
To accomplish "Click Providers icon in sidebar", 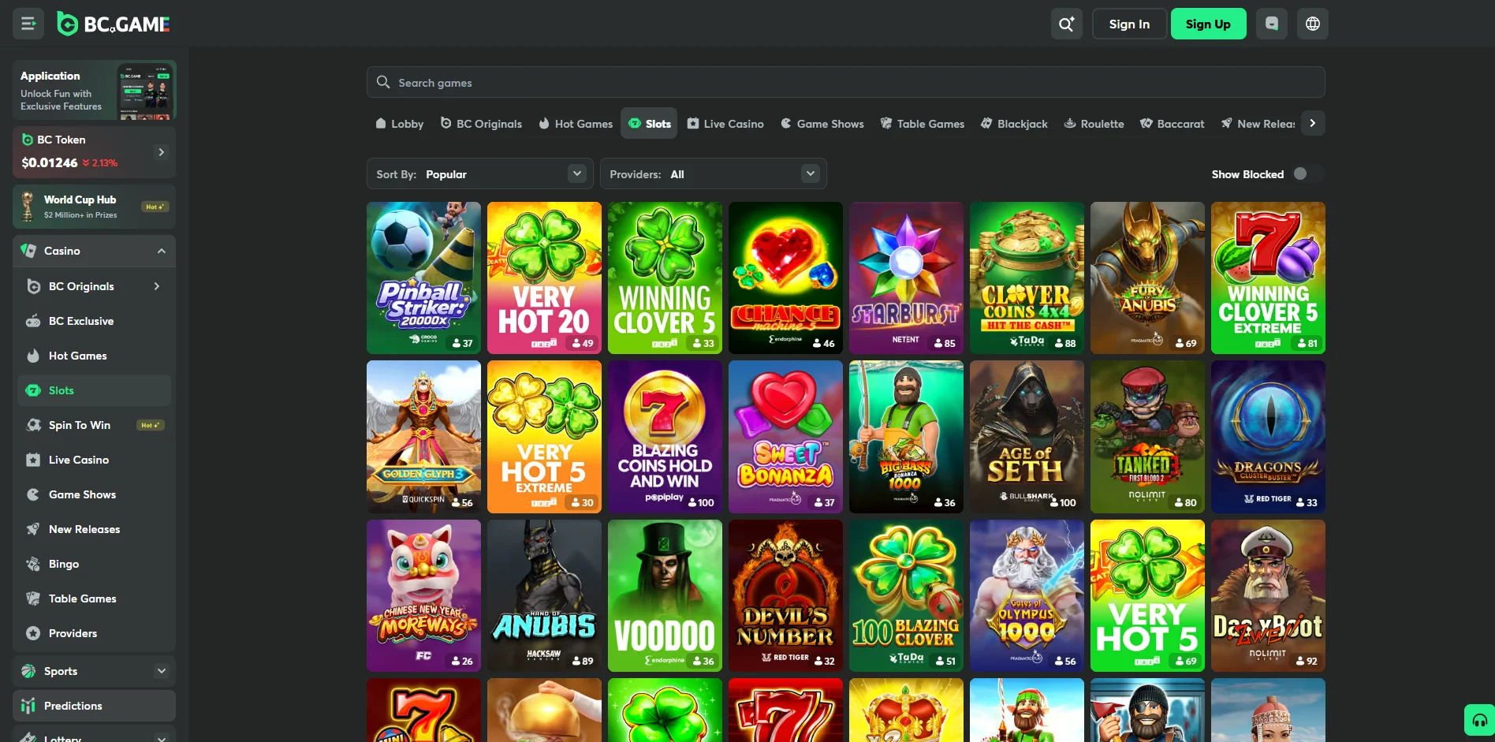I will coord(33,633).
